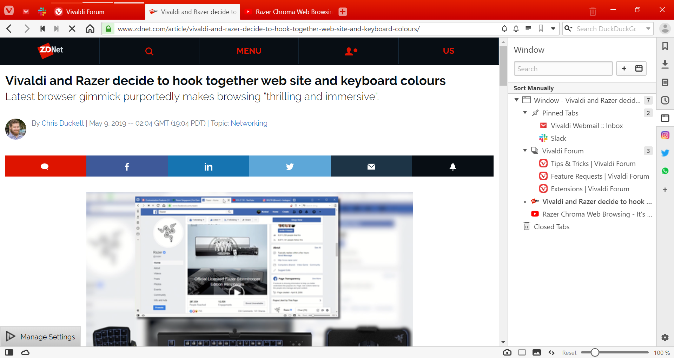
Task: Bookmark this page from address bar
Action: [x=541, y=28]
